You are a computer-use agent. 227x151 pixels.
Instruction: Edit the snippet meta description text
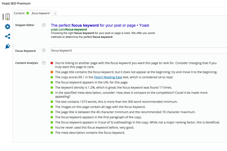(x=103, y=35)
